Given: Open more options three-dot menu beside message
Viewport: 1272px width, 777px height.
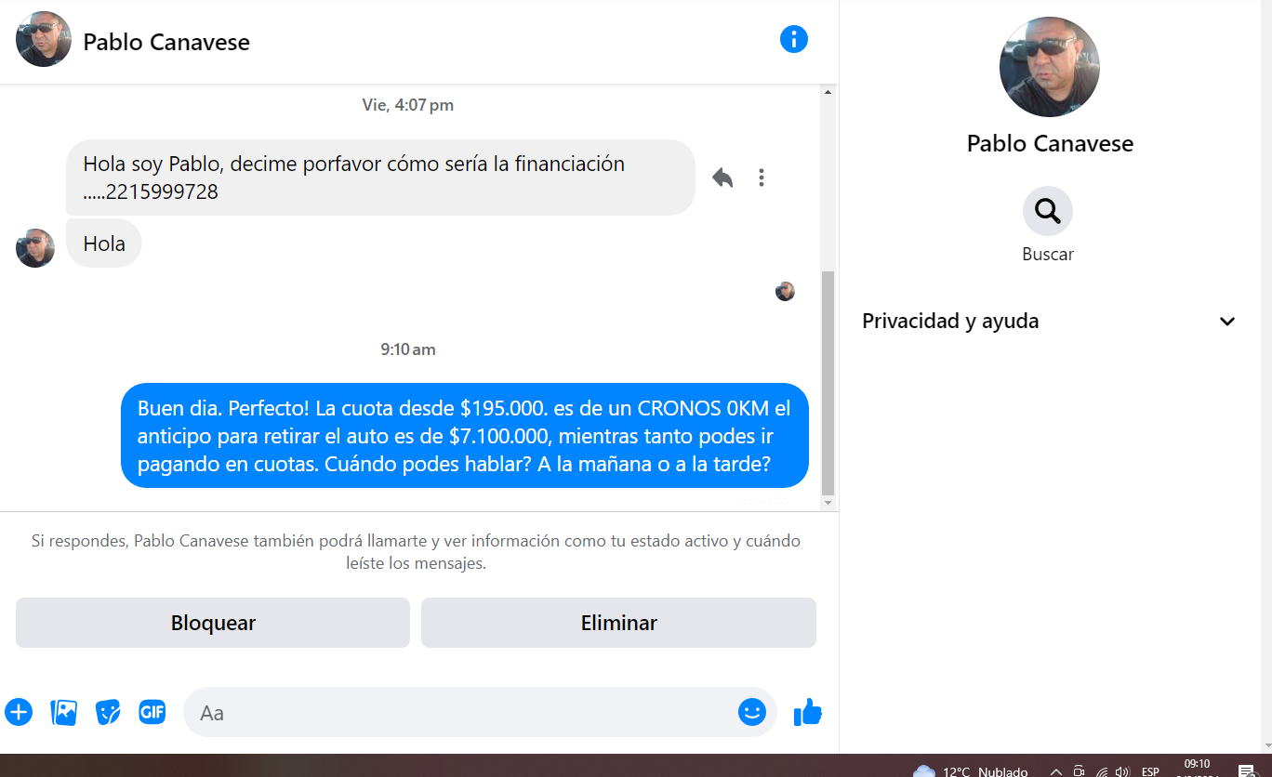Looking at the screenshot, I should (762, 178).
